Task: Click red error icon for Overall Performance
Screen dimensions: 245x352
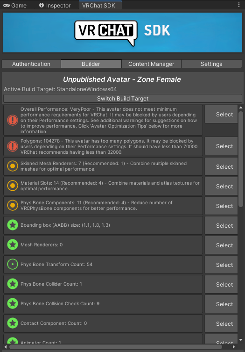Action: tap(13, 120)
